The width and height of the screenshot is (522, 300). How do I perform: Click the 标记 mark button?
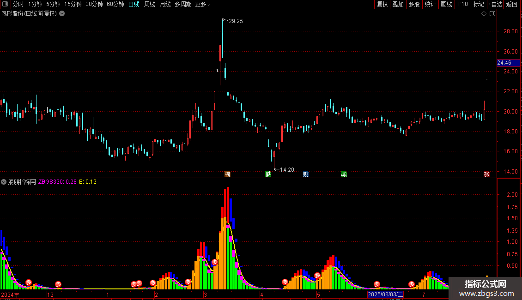tap(479, 4)
